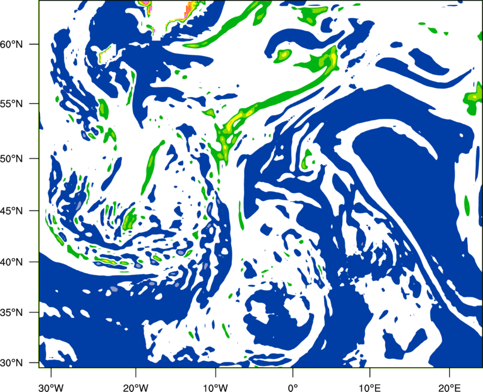Click the 55°N latitude label
Screen dimensions: 483x392
tap(11, 103)
